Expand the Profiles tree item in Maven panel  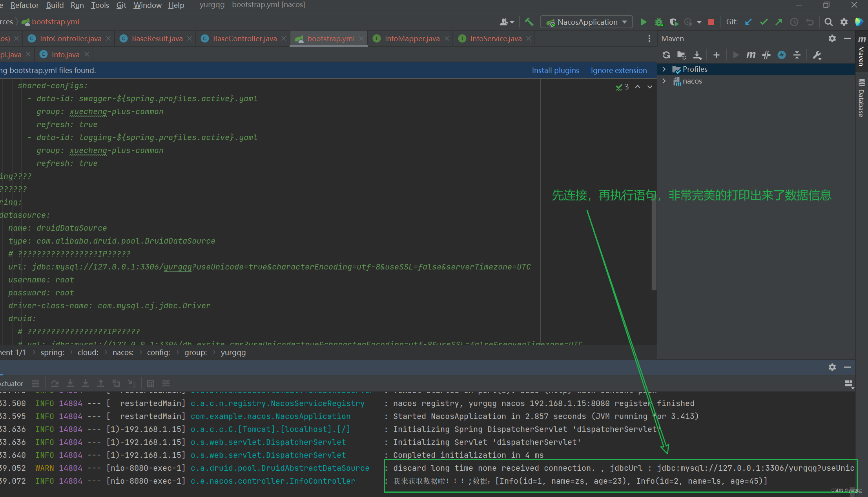(666, 69)
